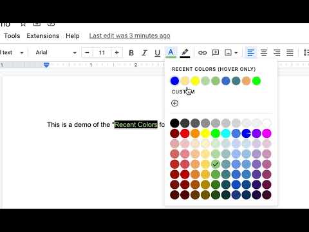The height and width of the screenshot is (232, 309).
Task: Select the magenta swatch in the bright row
Action: 267,133
